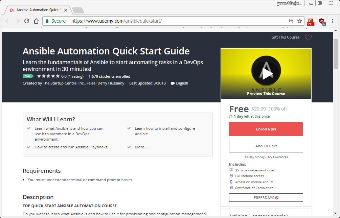
Task: Open instructor The Startup Central Inc. link
Action: point(64,83)
